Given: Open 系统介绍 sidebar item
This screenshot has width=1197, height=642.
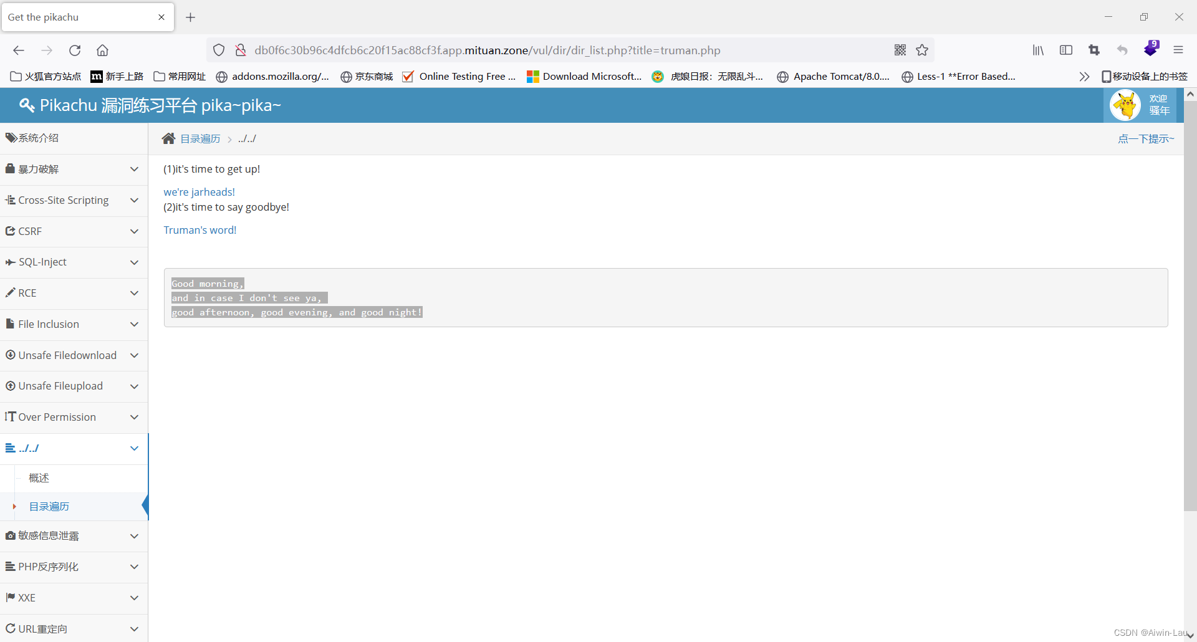Looking at the screenshot, I should (74, 138).
